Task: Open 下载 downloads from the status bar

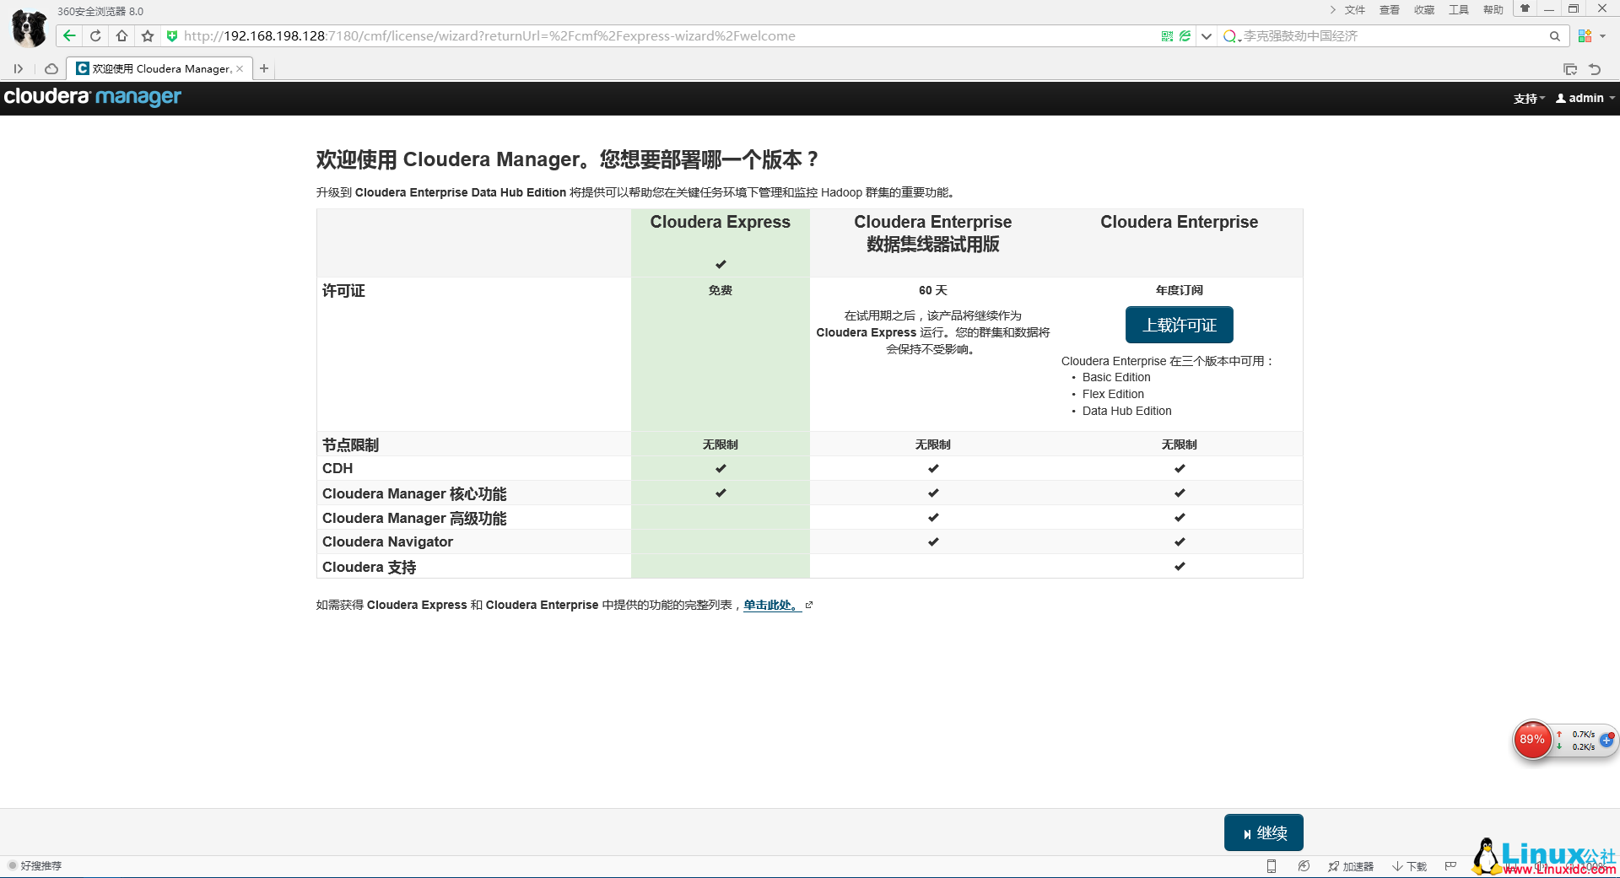Action: tap(1411, 865)
